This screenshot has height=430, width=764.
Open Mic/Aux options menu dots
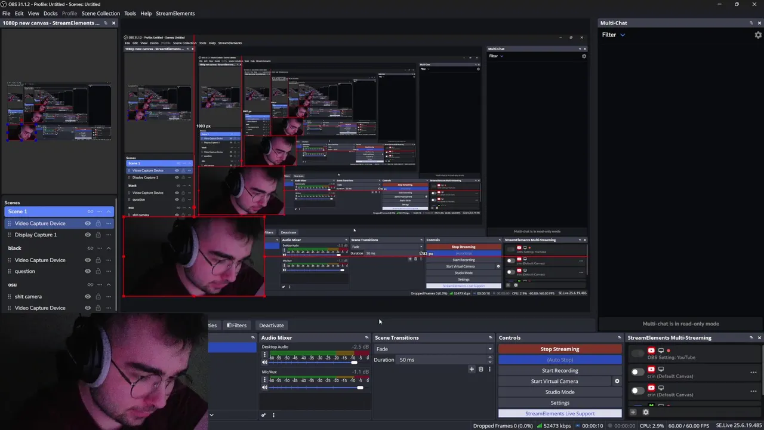(x=264, y=380)
